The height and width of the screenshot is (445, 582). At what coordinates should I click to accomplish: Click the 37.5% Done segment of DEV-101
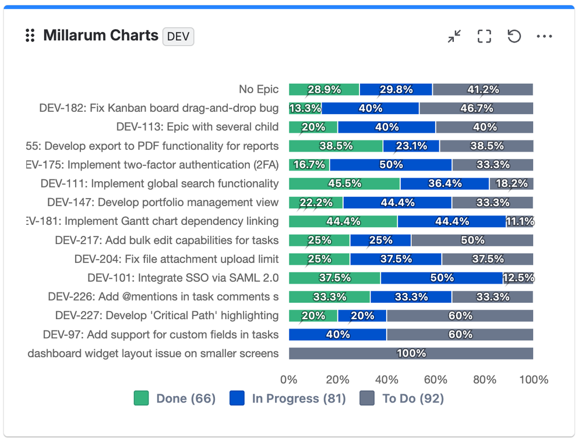(335, 278)
